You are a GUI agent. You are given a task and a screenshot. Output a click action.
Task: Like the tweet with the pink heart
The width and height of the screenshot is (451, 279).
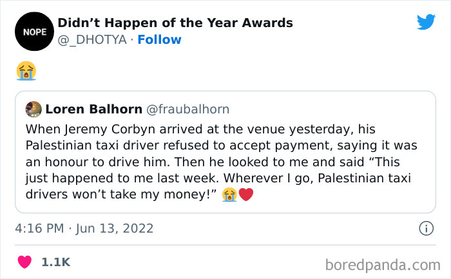[x=24, y=262]
